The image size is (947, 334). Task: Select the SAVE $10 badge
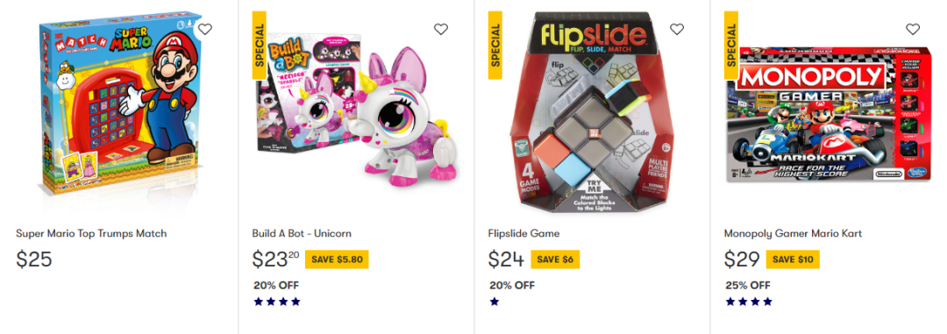pyautogui.click(x=793, y=259)
